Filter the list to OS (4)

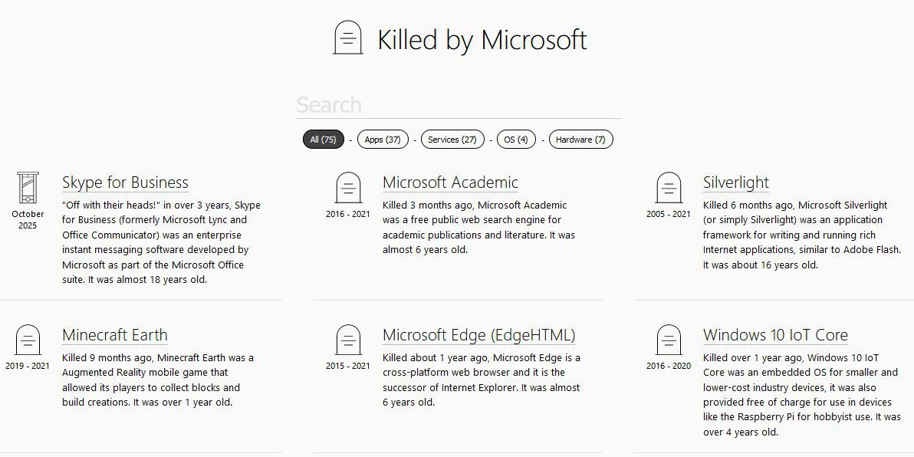(x=515, y=140)
